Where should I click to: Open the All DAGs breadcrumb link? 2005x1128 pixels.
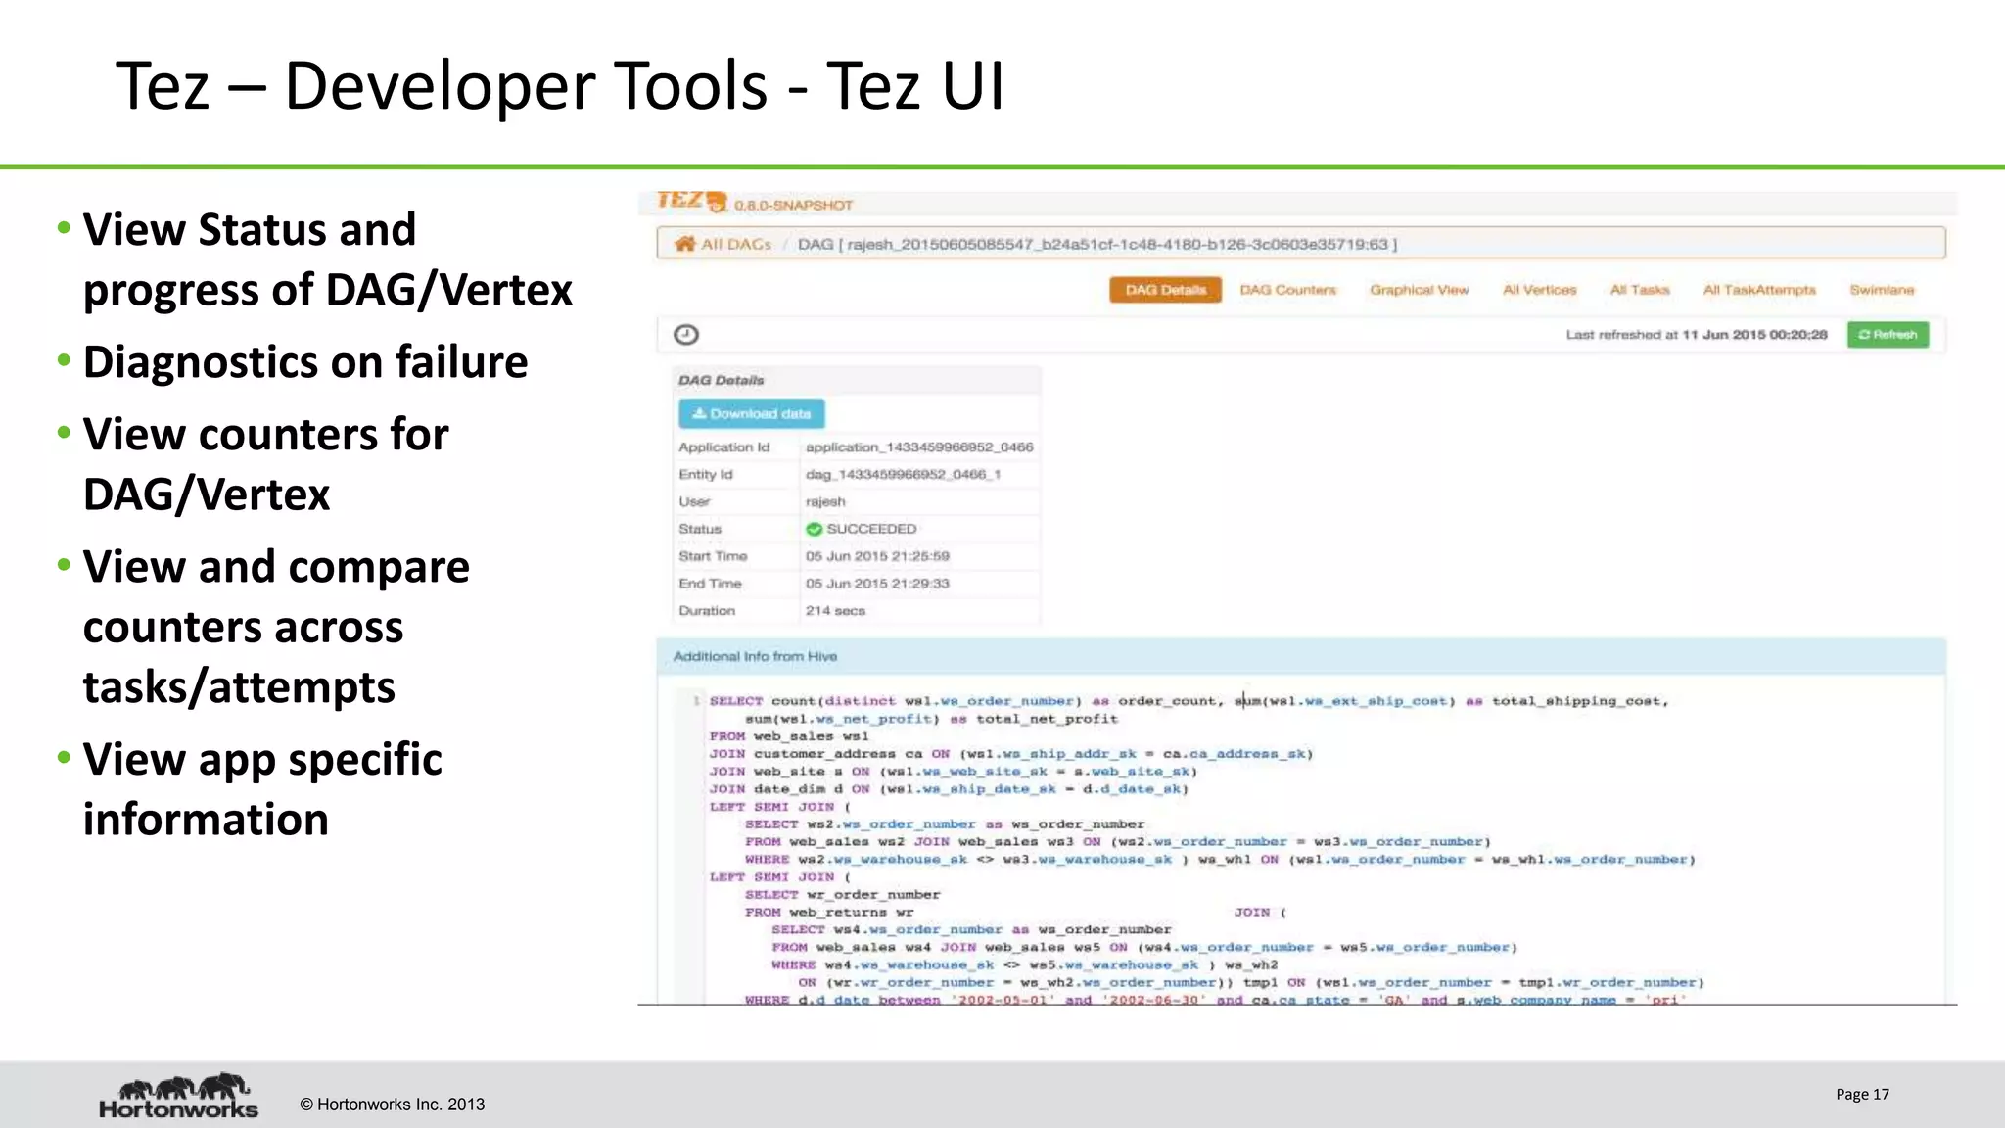(735, 244)
